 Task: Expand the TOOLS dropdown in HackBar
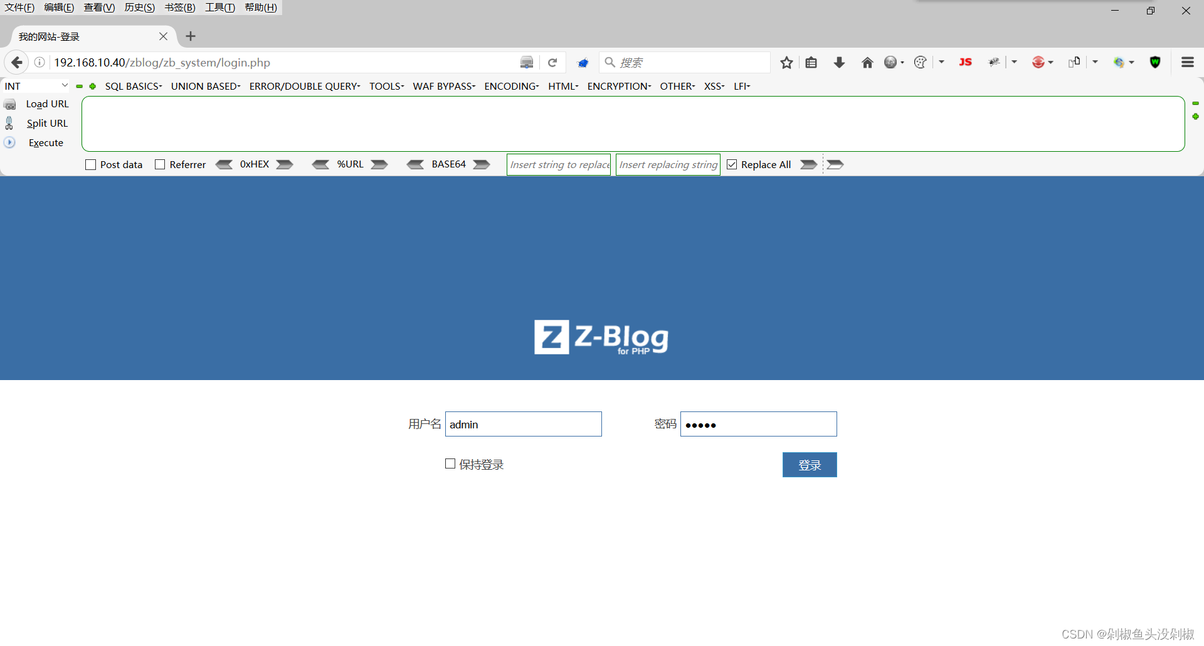[x=387, y=86]
